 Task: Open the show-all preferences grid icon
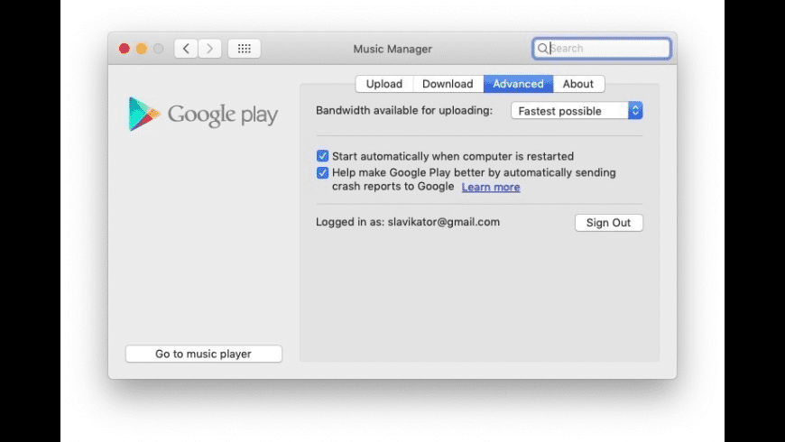[245, 49]
